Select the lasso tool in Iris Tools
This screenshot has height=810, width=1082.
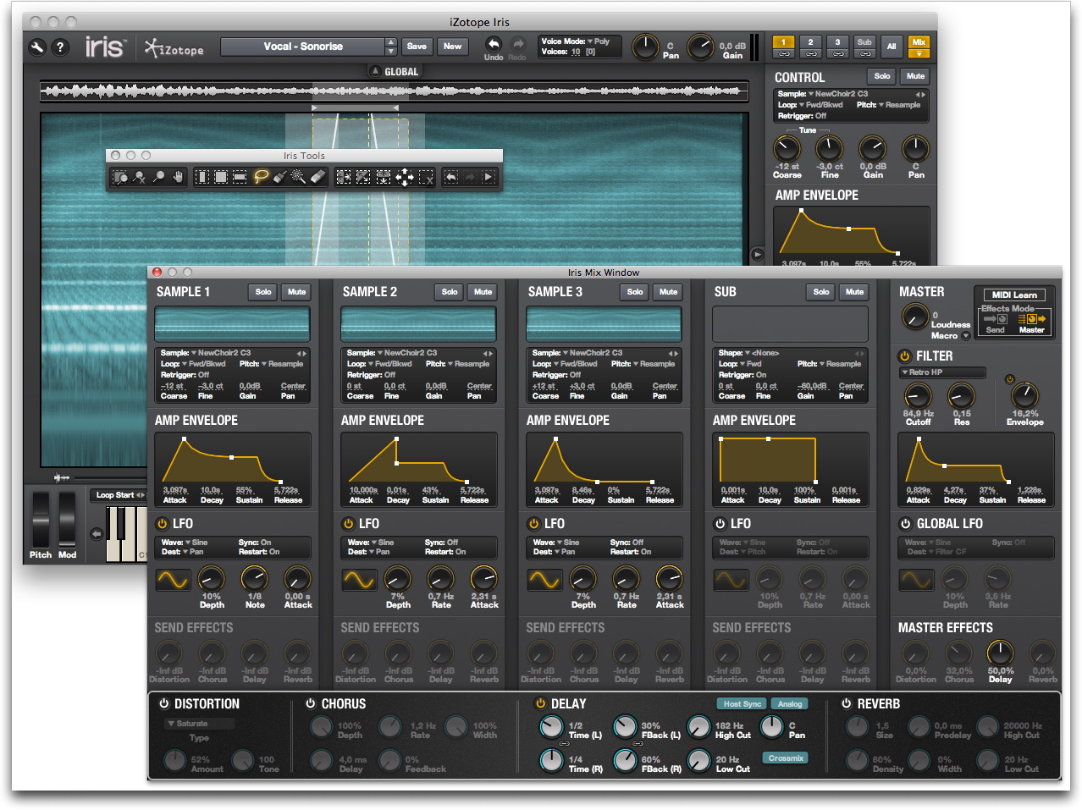(262, 177)
